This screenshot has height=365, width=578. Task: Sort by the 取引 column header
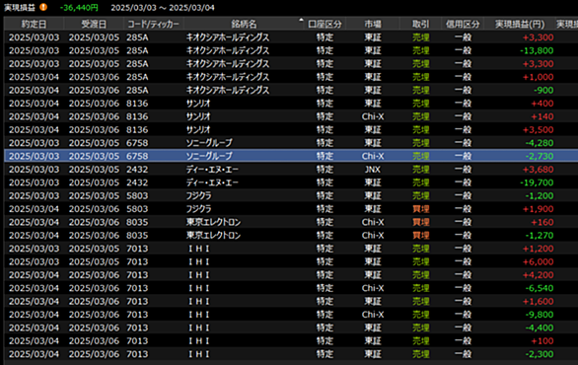pos(420,25)
